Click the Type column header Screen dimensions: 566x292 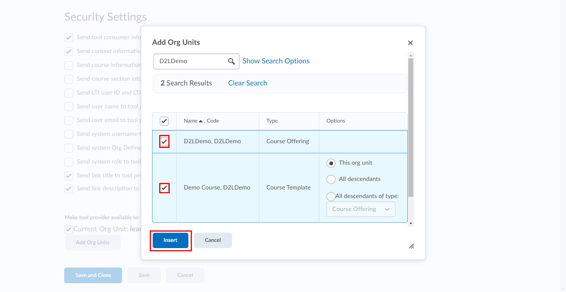[x=272, y=121]
